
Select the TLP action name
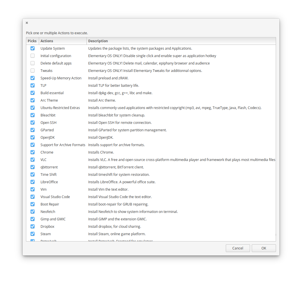pyautogui.click(x=43, y=85)
